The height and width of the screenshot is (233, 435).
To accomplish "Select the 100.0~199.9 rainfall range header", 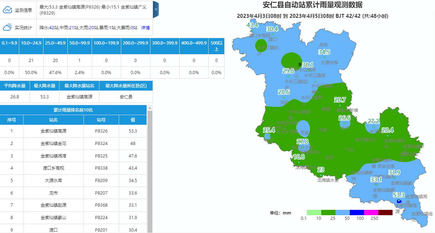I will point(106,46).
